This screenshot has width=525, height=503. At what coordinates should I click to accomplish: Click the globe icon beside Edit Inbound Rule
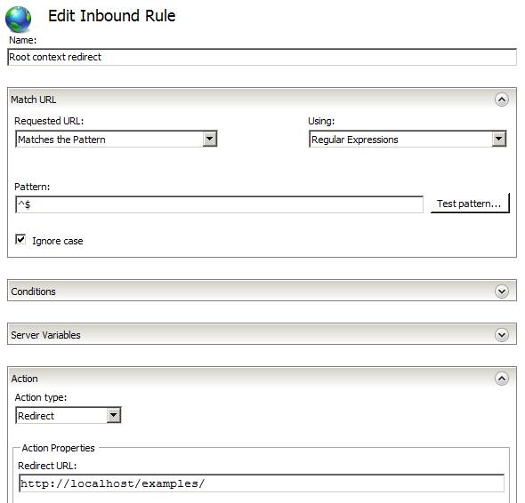click(x=18, y=19)
